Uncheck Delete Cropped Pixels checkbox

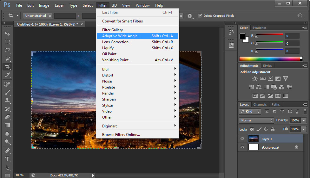(x=200, y=16)
